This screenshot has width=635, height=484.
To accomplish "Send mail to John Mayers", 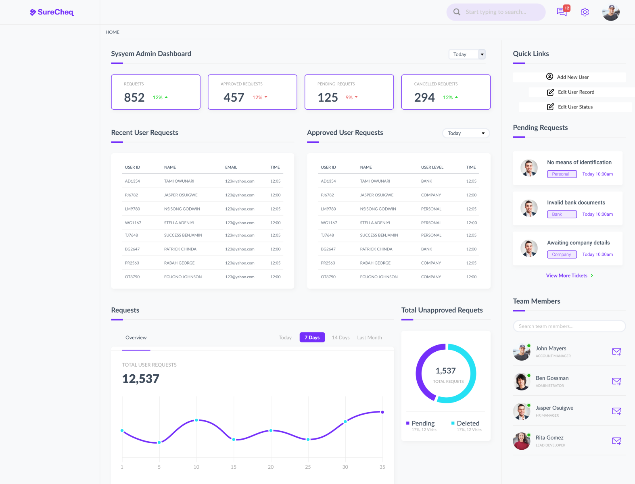I will (616, 352).
